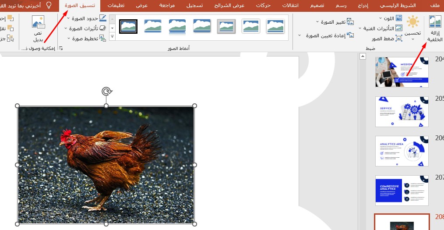Switch to the Help (تعليمات) tab
The width and height of the screenshot is (444, 230).
point(116,5)
